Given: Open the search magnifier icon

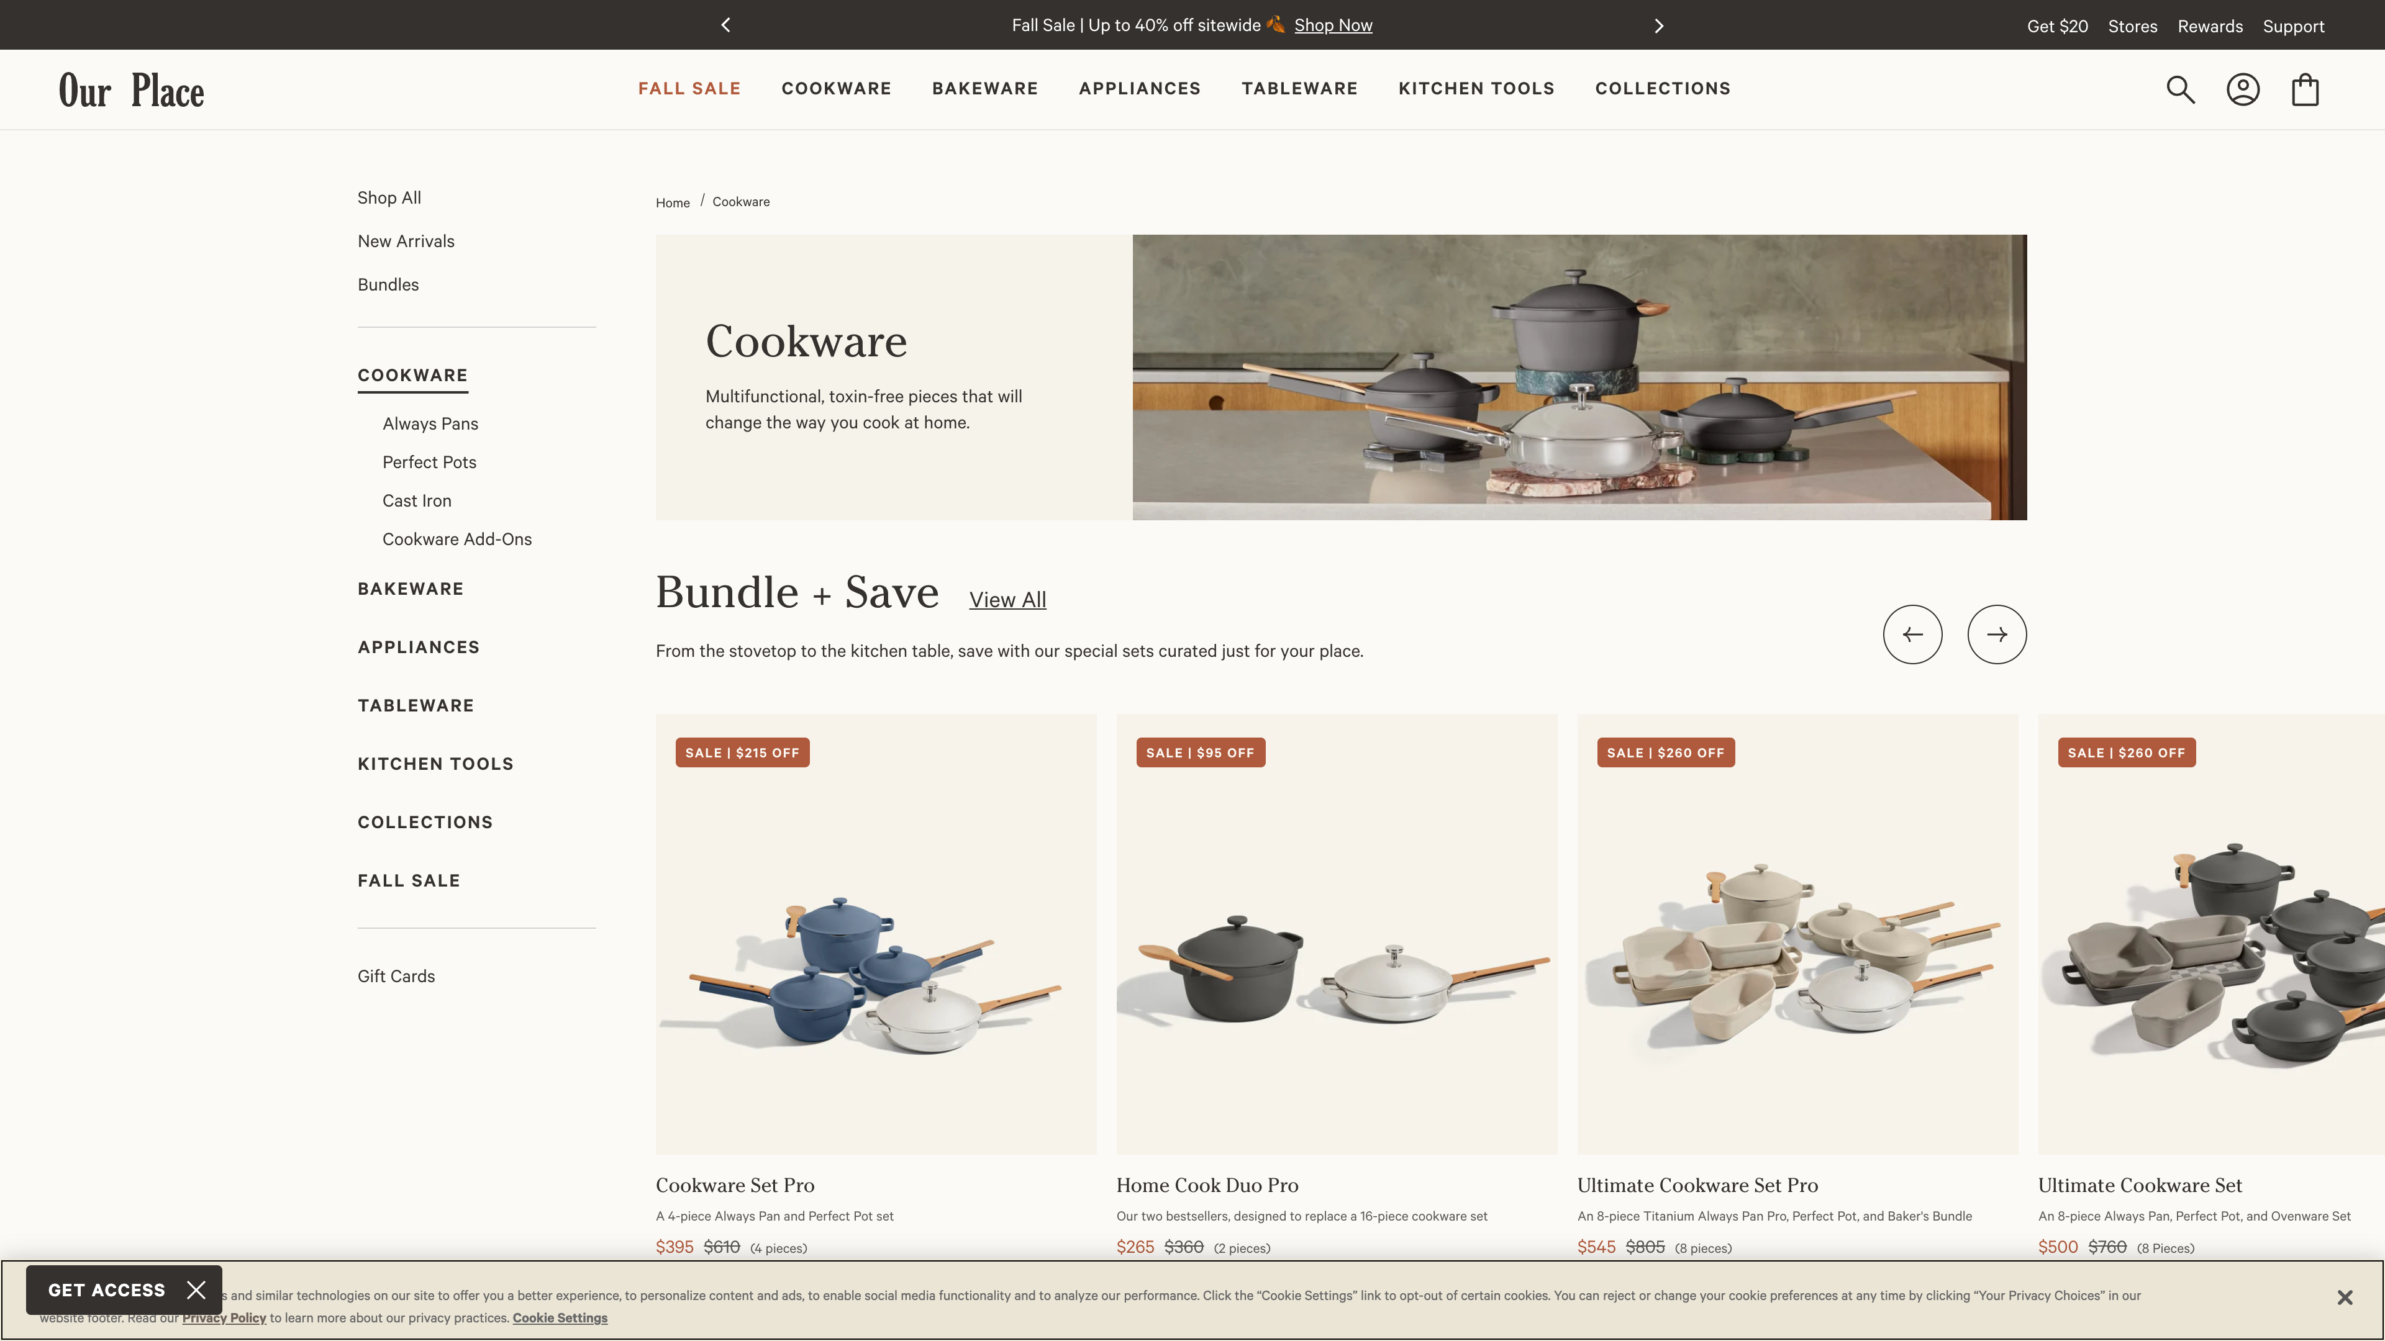Looking at the screenshot, I should pos(2181,90).
